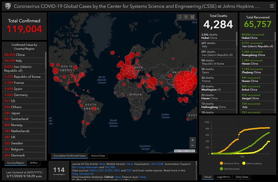278x182 pixels.
Task: Select the Logarithmic chart tab
Action: point(223,177)
